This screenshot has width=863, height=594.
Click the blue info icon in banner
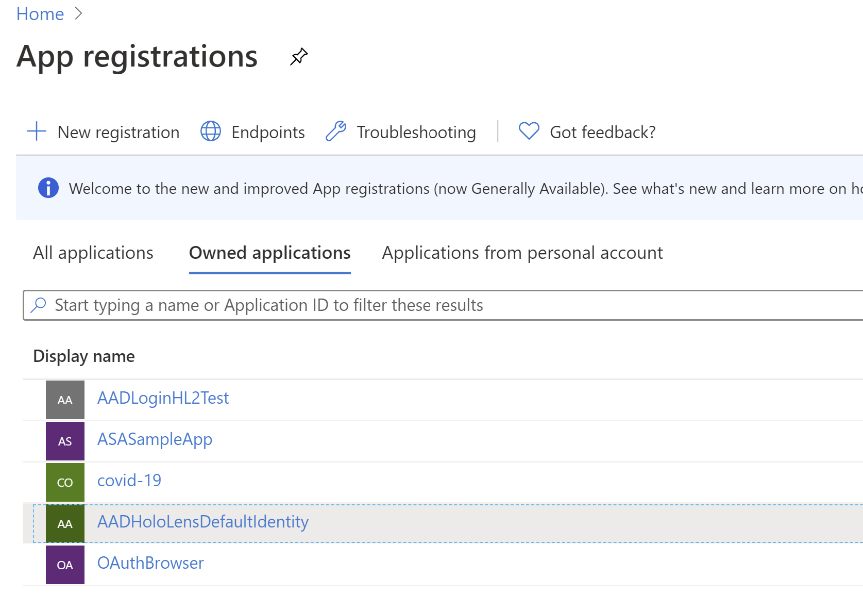point(48,188)
